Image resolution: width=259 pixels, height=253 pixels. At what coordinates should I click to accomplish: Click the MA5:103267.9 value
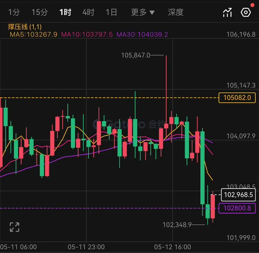(x=33, y=35)
